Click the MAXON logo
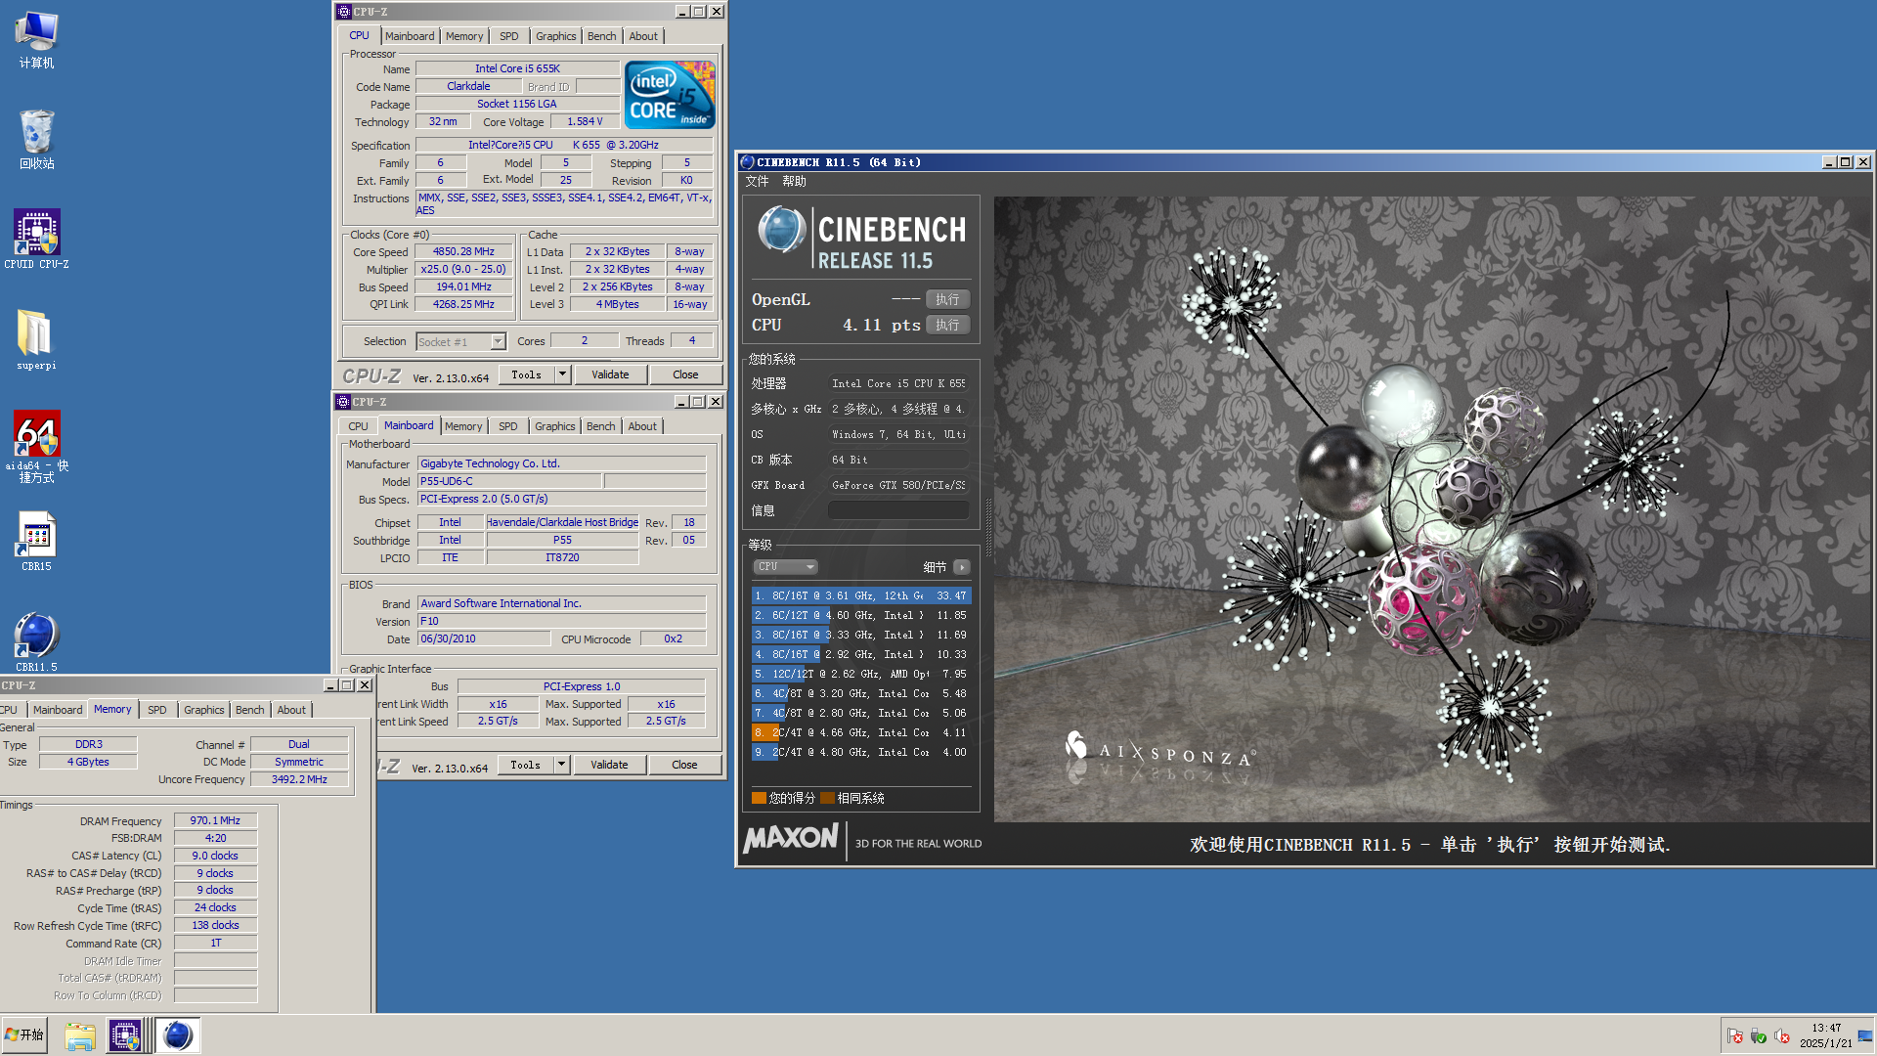This screenshot has width=1877, height=1056. click(x=791, y=839)
